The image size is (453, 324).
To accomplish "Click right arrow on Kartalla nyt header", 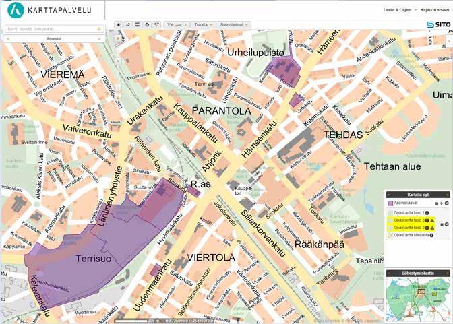I will pyautogui.click(x=448, y=195).
